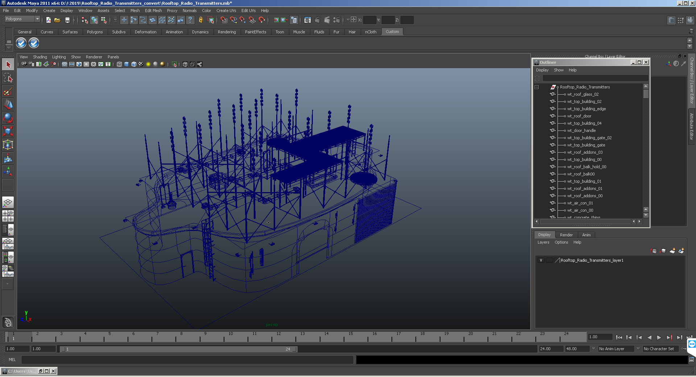Screen dimensions: 696x377
Task: Toggle textured checker display in viewport
Action: pyautogui.click(x=141, y=64)
